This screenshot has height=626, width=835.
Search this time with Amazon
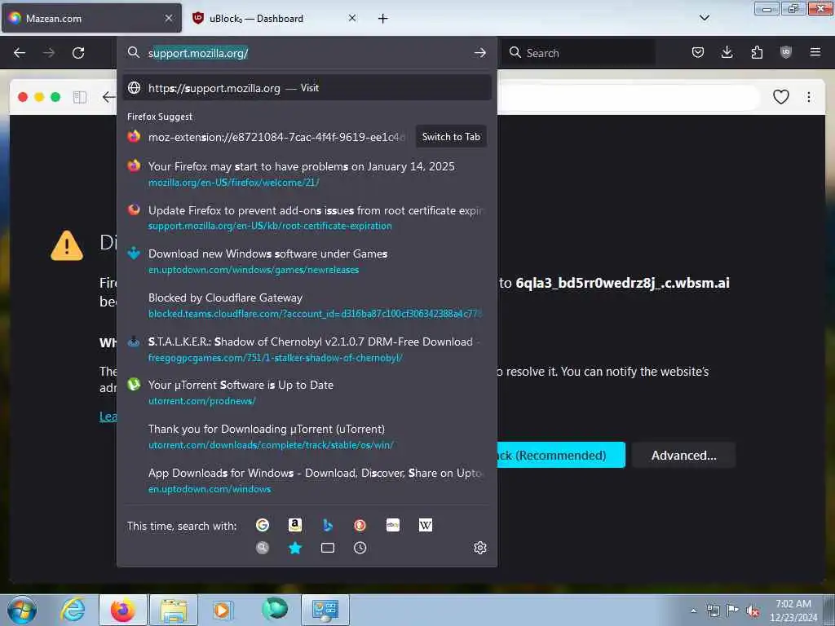click(295, 526)
